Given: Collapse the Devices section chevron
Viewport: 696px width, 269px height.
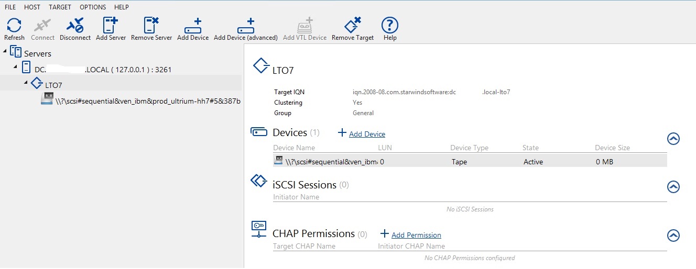Looking at the screenshot, I should (673, 139).
